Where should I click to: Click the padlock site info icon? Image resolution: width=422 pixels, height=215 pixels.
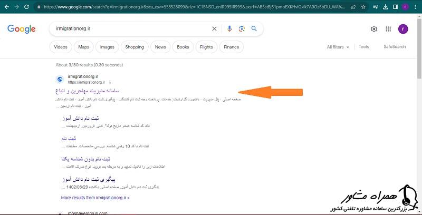[39, 7]
